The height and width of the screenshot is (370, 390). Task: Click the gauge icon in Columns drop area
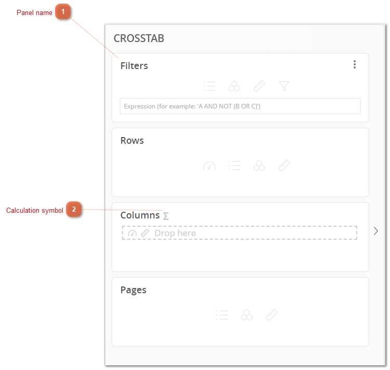click(x=132, y=234)
